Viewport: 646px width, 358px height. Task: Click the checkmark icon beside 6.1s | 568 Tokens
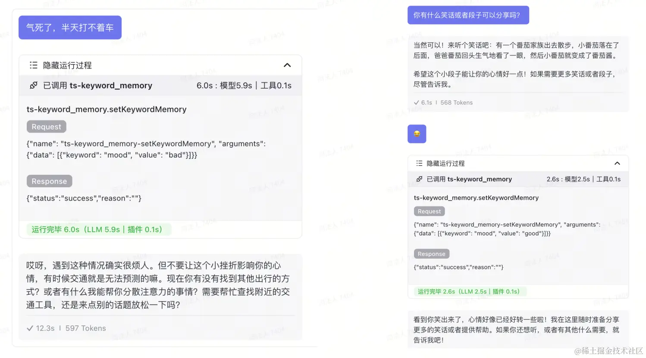click(416, 102)
